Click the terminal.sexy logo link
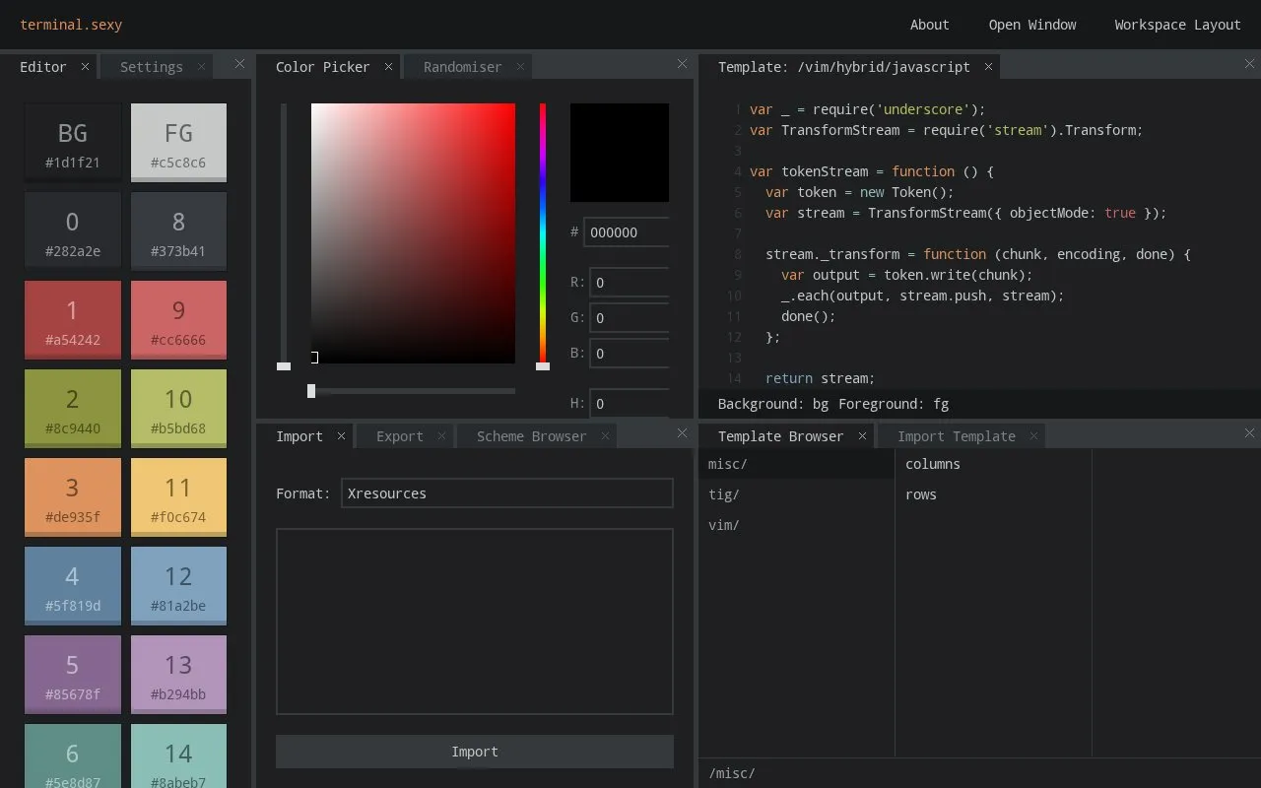 (x=71, y=25)
